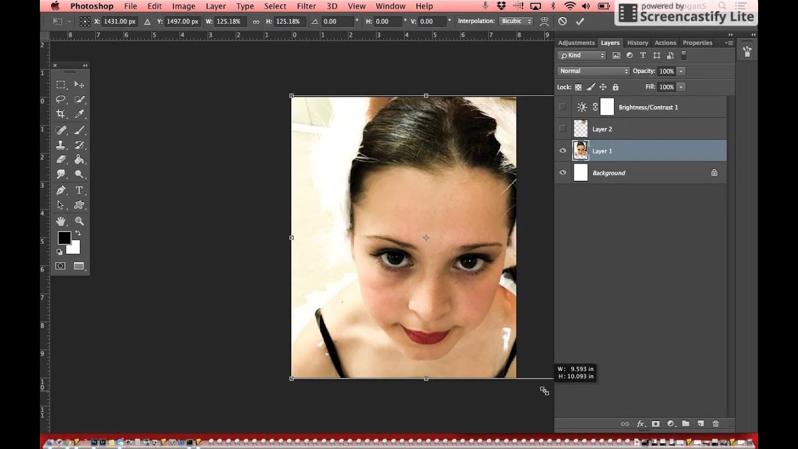
Task: Select the Smudge tool
Action: [60, 175]
